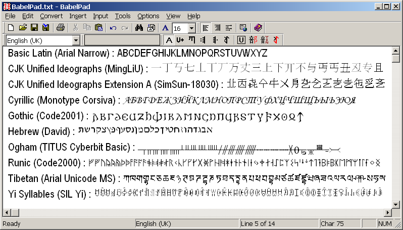This screenshot has width=403, height=230.
Task: Click the boxed U toolbar icon
Action: (x=241, y=40)
